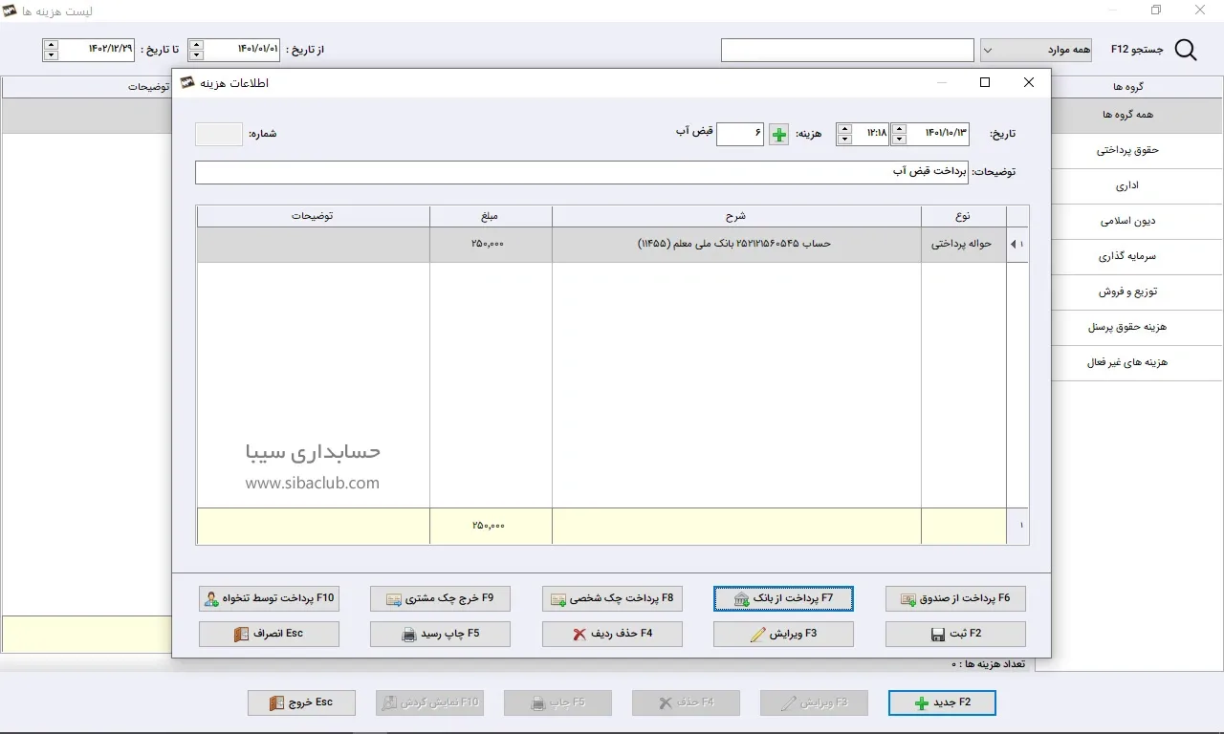Cancel with the Esc انصراف button
This screenshot has height=734, width=1224.
[x=269, y=634]
